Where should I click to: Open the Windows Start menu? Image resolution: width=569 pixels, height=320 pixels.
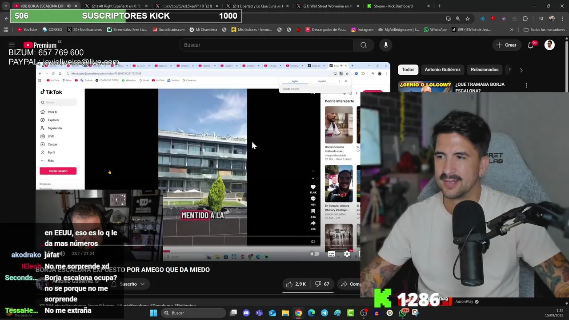153,313
